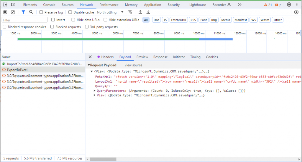
Task: Select the Name column header
Action: coord(43,57)
